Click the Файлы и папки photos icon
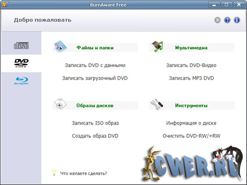247x185 pixels. tap(60, 46)
